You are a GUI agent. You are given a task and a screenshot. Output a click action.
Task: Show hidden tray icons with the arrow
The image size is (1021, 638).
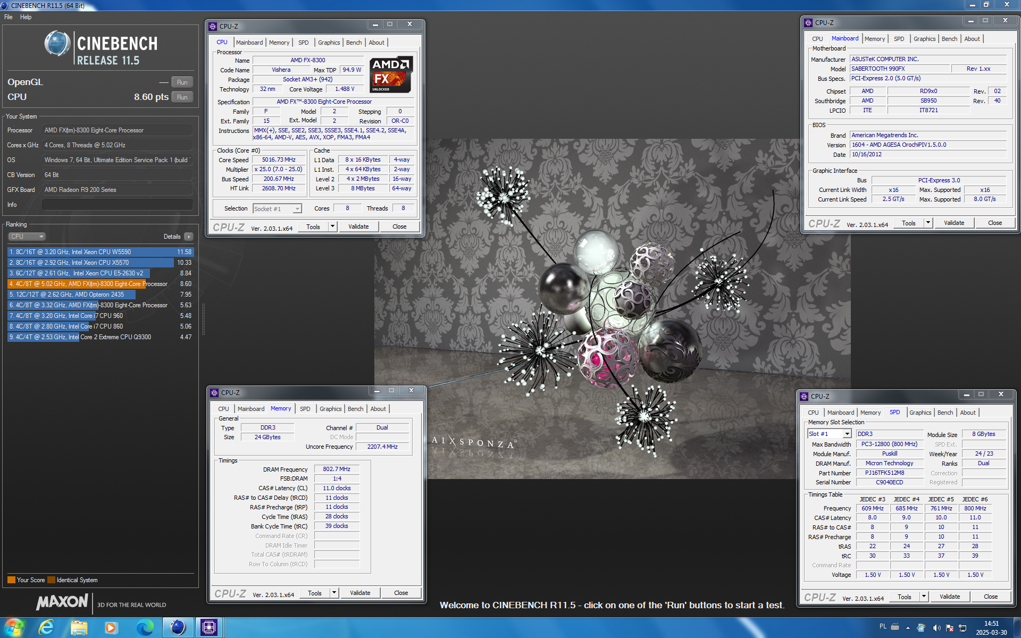pos(908,628)
